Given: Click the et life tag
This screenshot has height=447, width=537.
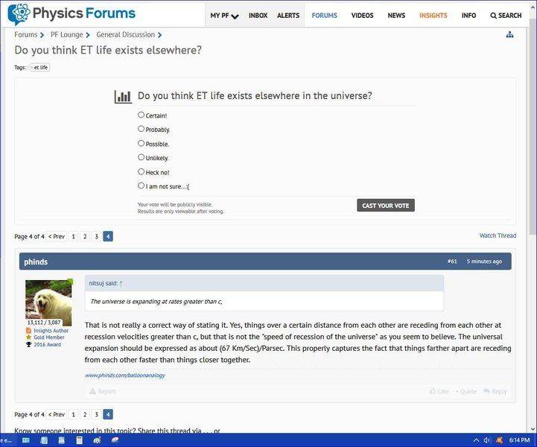Looking at the screenshot, I should tap(40, 68).
